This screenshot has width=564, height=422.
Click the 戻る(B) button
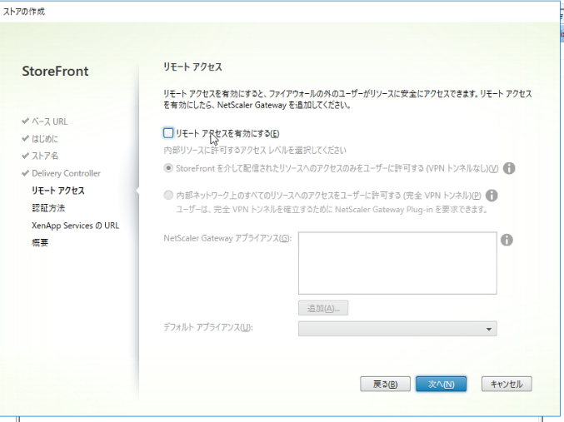[385, 384]
